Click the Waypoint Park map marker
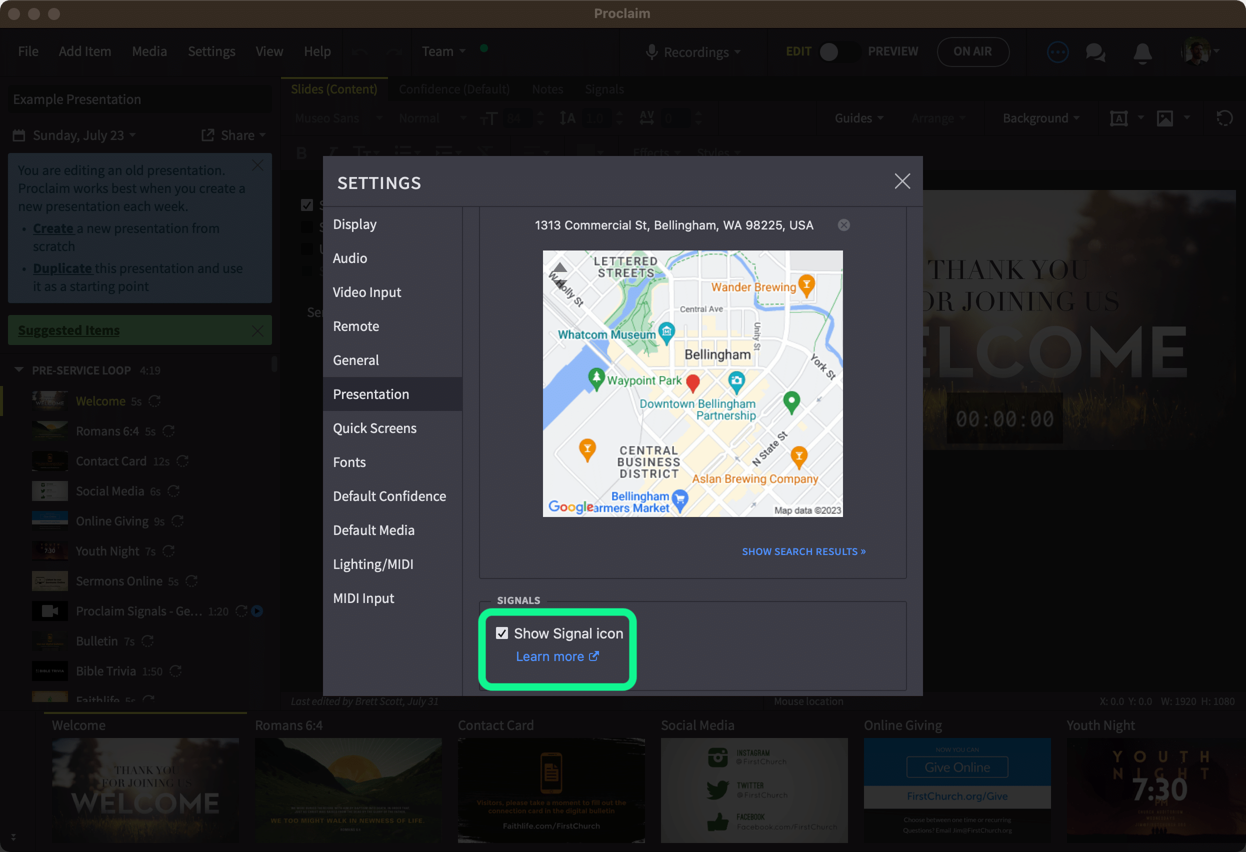 click(596, 379)
